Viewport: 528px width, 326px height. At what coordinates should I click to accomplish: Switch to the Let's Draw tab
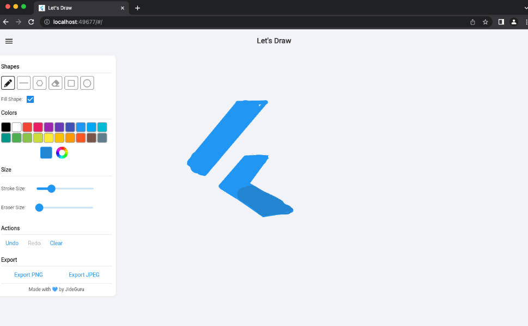coord(81,8)
